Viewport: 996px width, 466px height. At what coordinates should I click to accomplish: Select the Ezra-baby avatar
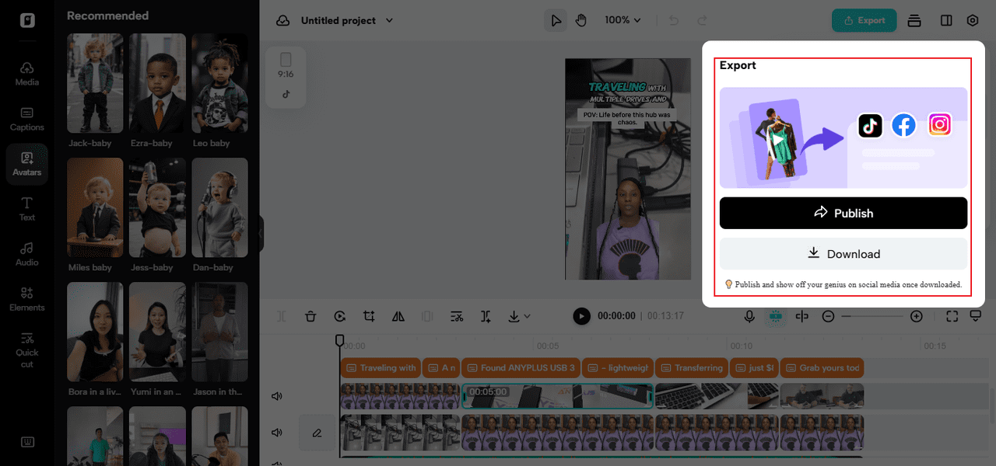pos(157,83)
